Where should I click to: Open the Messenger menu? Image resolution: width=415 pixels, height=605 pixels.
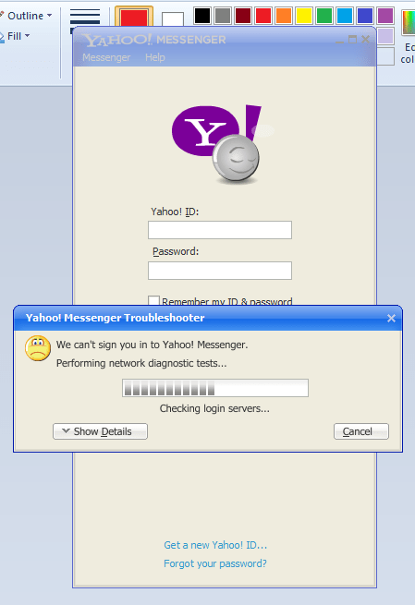[106, 57]
